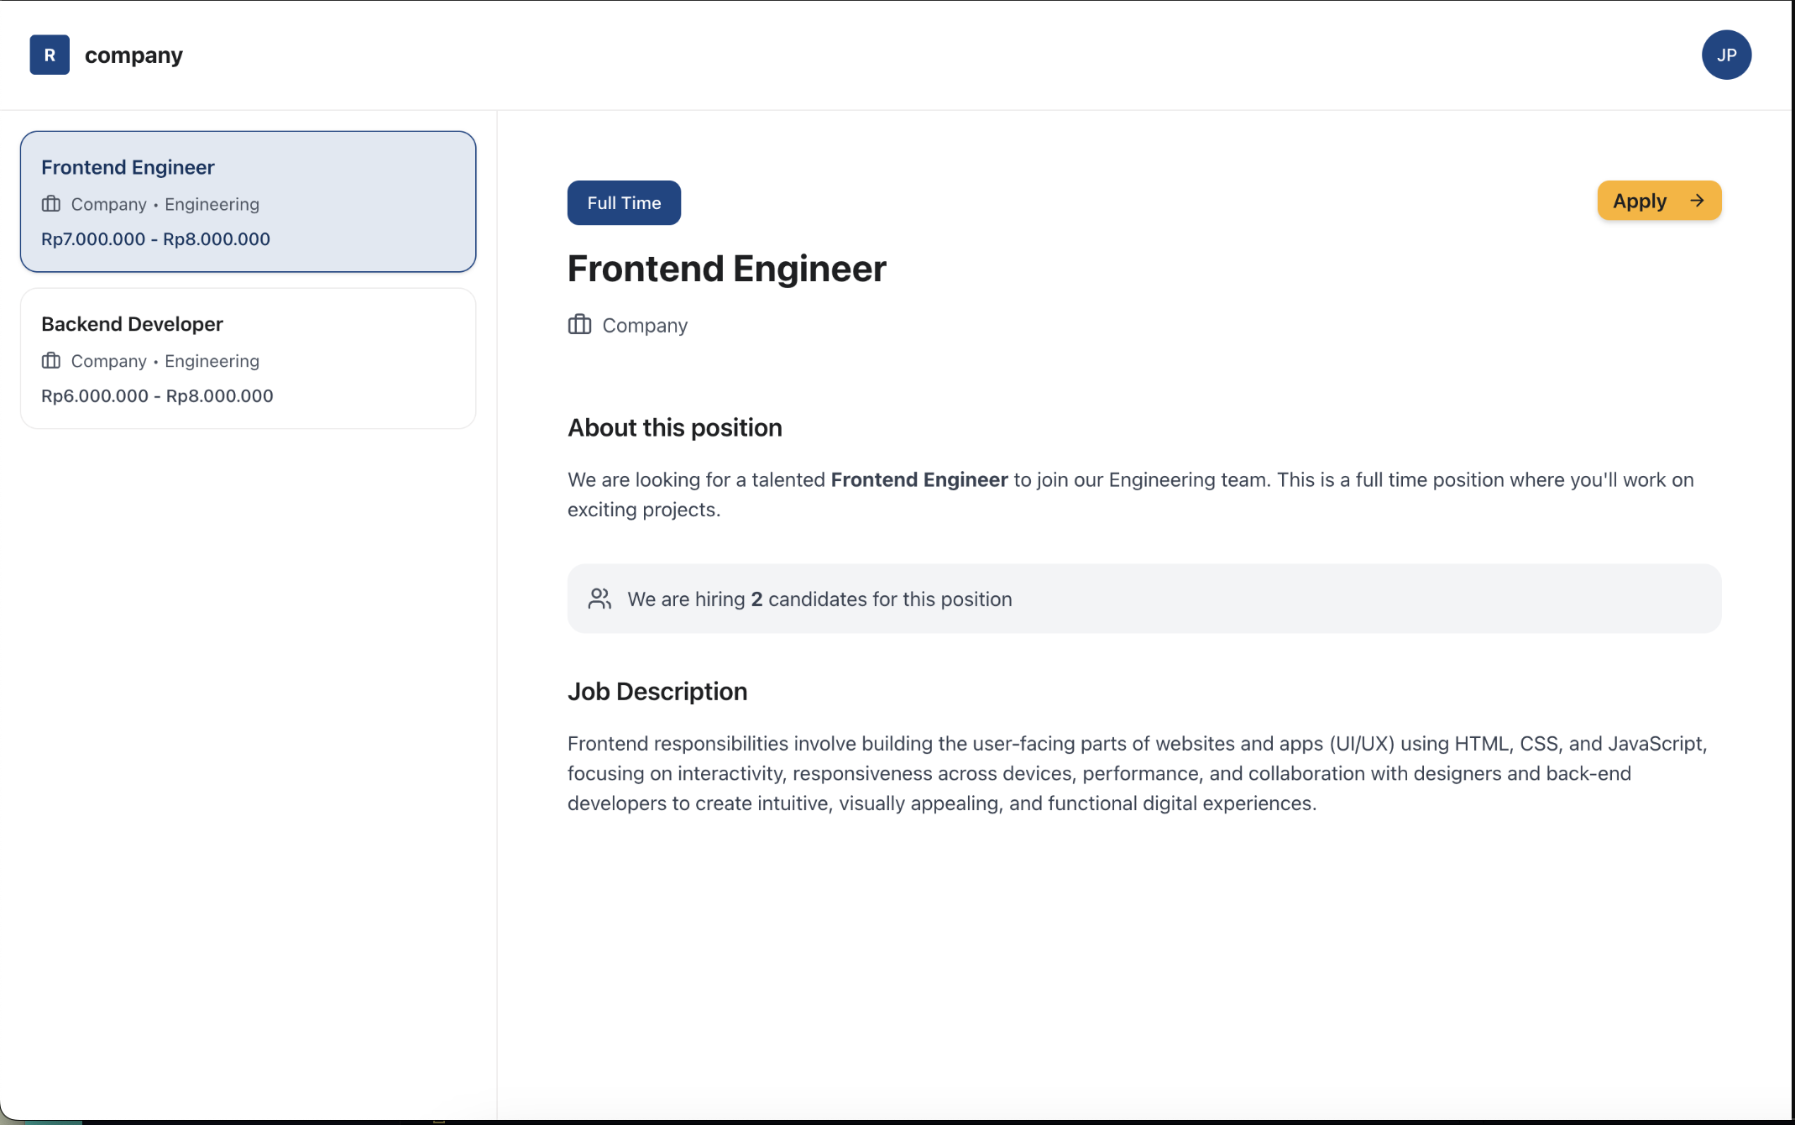Click the arrow icon on Apply button

pyautogui.click(x=1697, y=201)
